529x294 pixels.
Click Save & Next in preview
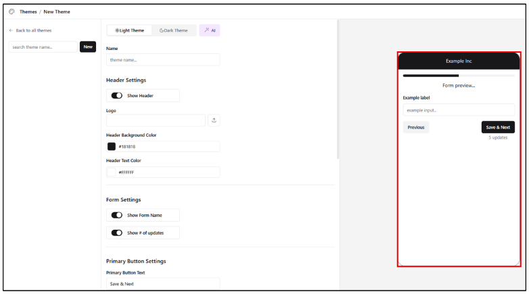(498, 127)
